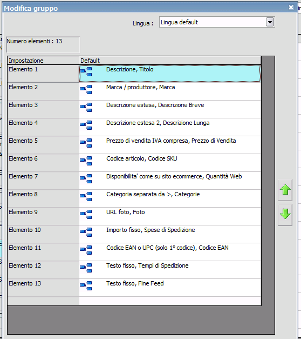Close the Modifica gruppo dialog
The height and width of the screenshot is (339, 301).
[291, 8]
